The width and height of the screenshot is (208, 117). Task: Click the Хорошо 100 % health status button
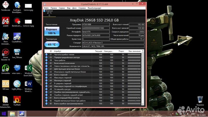pyautogui.click(x=52, y=31)
